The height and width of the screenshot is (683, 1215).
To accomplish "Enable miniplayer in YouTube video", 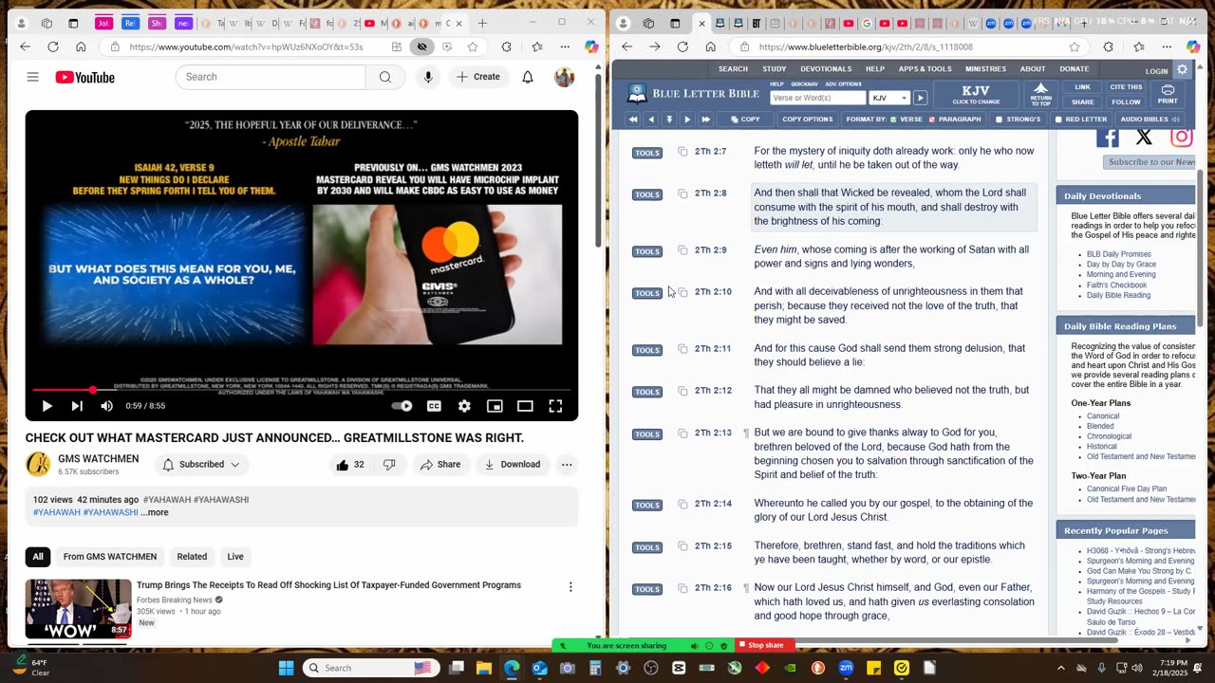I will tap(495, 406).
